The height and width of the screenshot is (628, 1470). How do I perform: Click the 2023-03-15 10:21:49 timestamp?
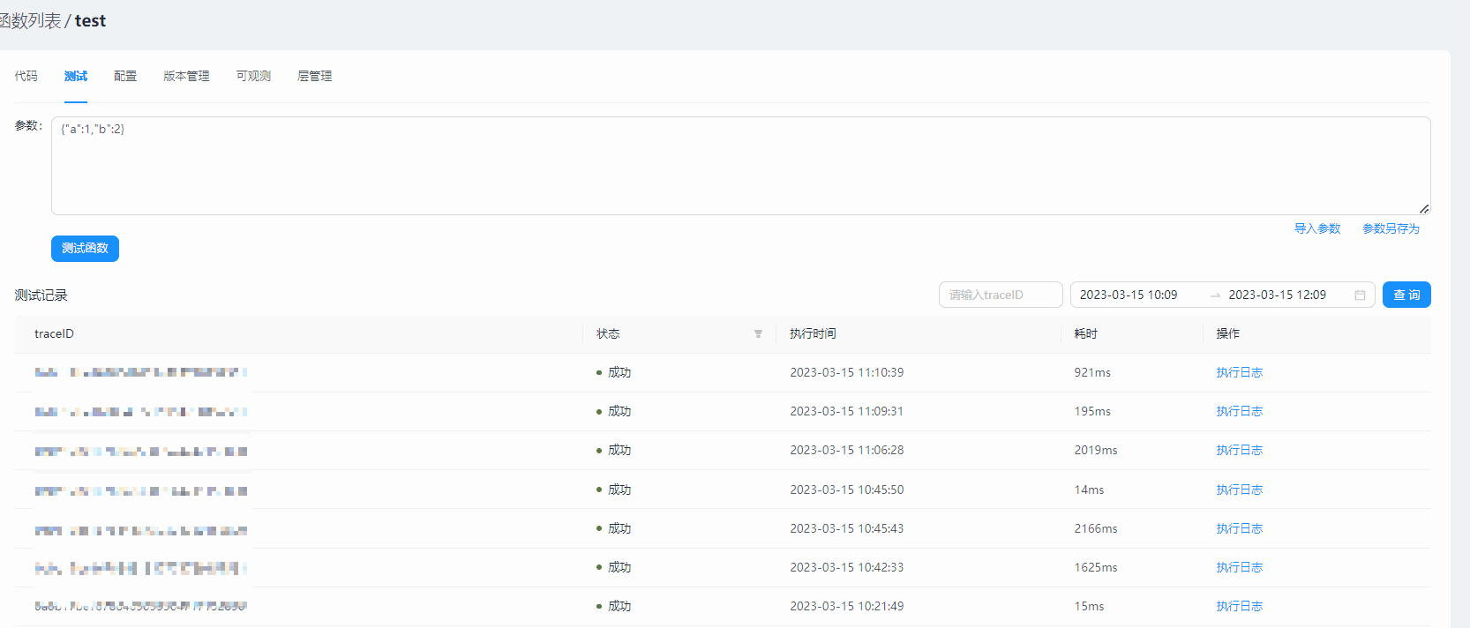pos(846,606)
